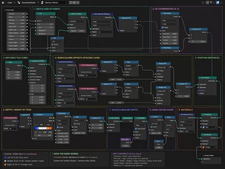
Task: Select the Base Depth node header
Action: [125, 140]
